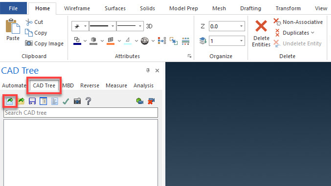331x186 pixels.
Task: Expand the surface color dropdown arrow
Action: [x=119, y=41]
